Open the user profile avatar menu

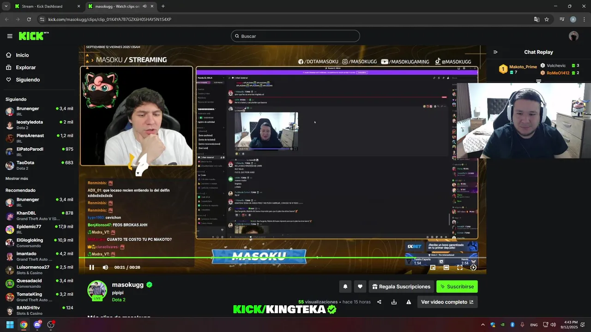(573, 36)
